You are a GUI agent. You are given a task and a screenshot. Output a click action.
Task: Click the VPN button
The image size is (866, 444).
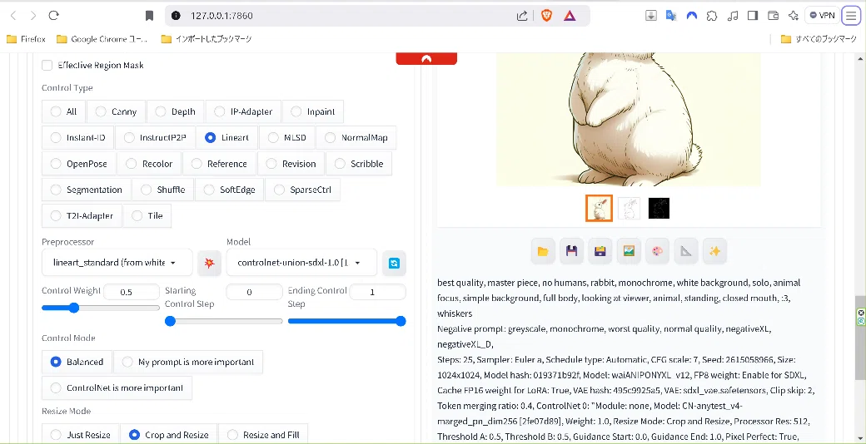click(x=822, y=16)
